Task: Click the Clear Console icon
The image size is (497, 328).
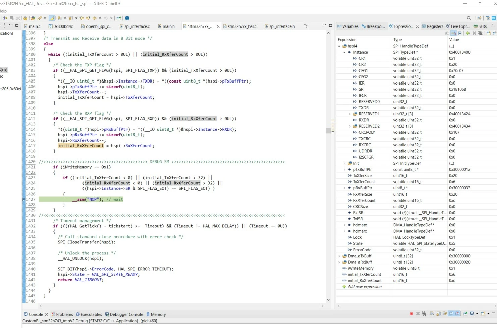Action: tap(432, 314)
